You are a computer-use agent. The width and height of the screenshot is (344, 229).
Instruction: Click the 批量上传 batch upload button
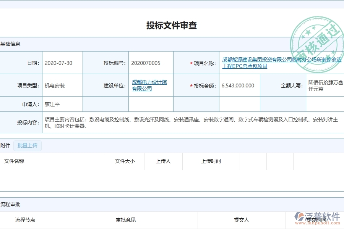pos(27,145)
